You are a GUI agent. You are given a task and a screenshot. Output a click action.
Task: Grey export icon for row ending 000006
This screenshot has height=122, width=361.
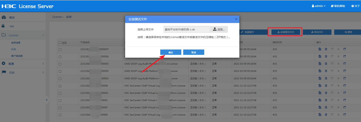pyautogui.click(x=332, y=56)
